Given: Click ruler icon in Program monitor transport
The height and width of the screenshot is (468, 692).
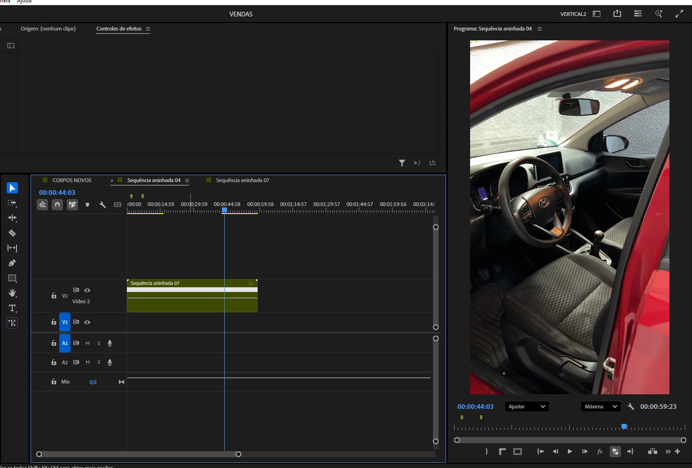Looking at the screenshot, I should click(x=502, y=452).
